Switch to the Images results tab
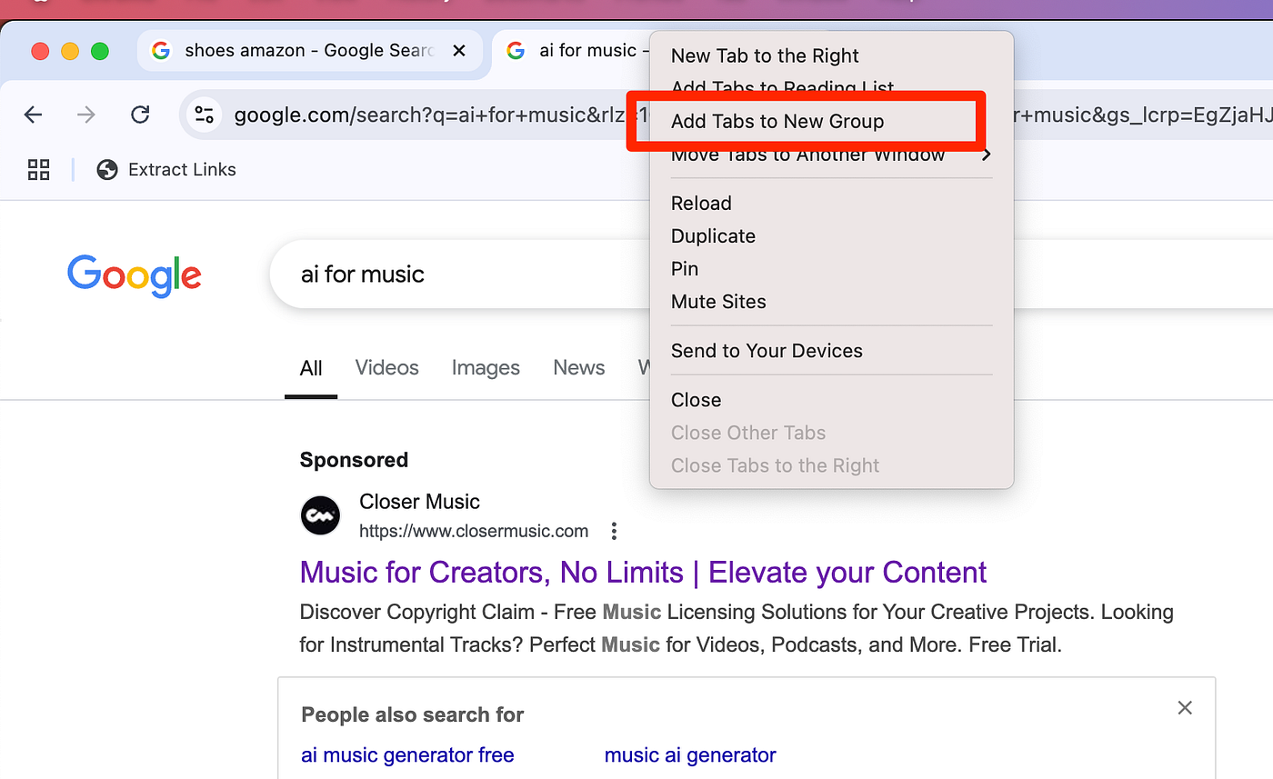Image resolution: width=1273 pixels, height=779 pixels. coord(486,368)
